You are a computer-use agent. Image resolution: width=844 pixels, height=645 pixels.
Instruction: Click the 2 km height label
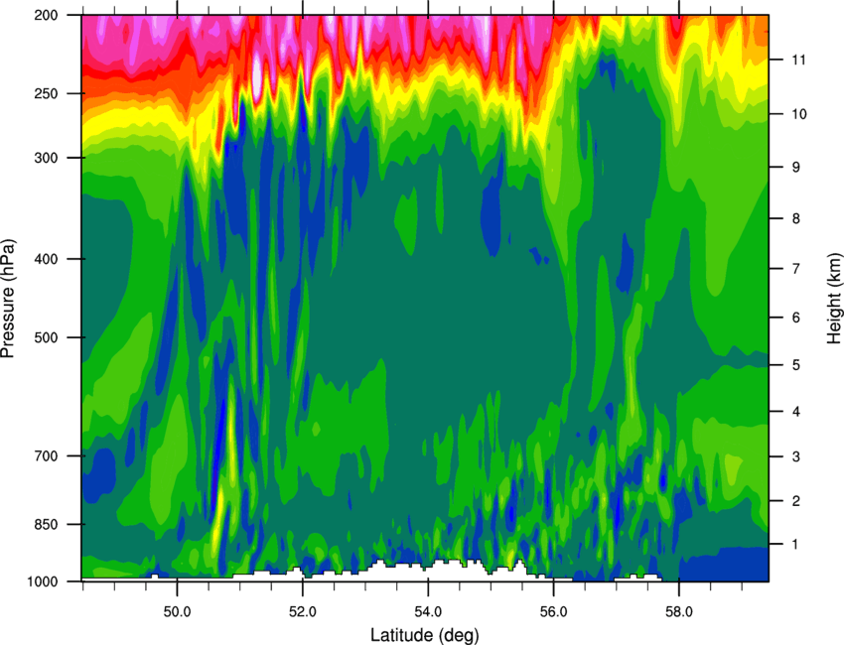[x=796, y=501]
